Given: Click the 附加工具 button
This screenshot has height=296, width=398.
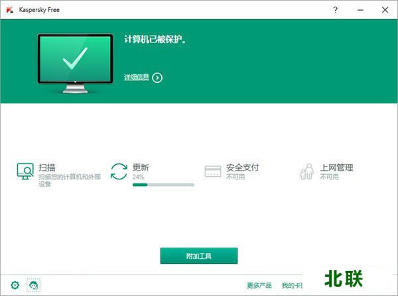Looking at the screenshot, I should click(x=198, y=256).
